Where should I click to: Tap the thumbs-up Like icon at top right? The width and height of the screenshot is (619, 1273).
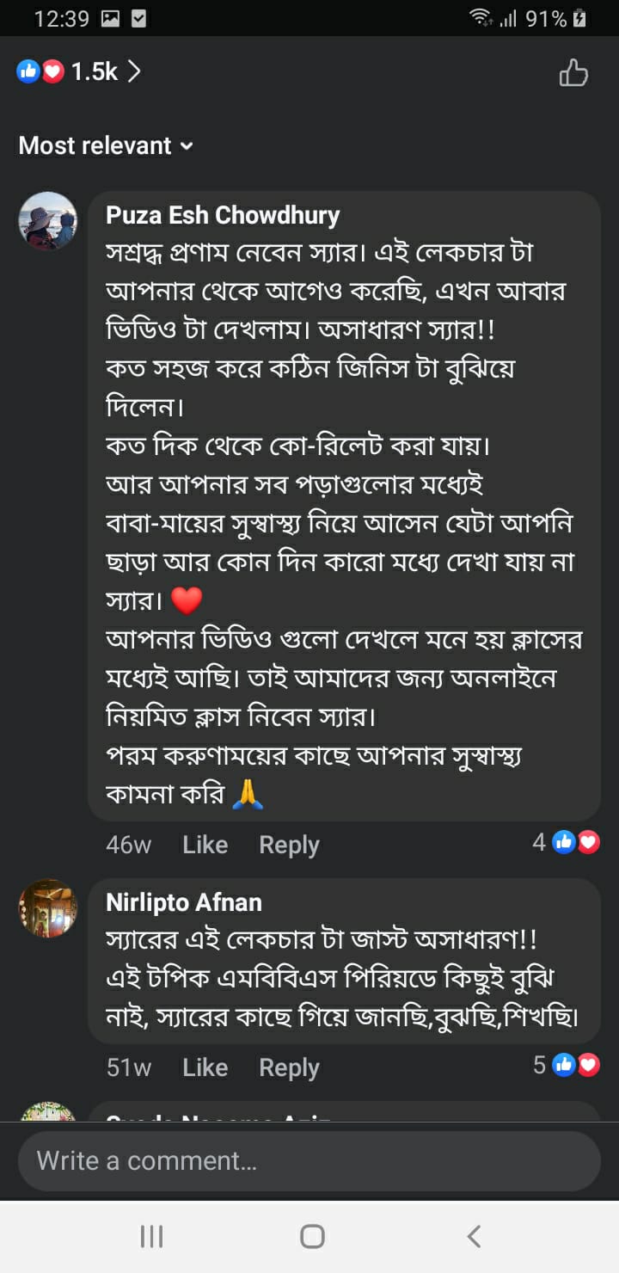(573, 73)
